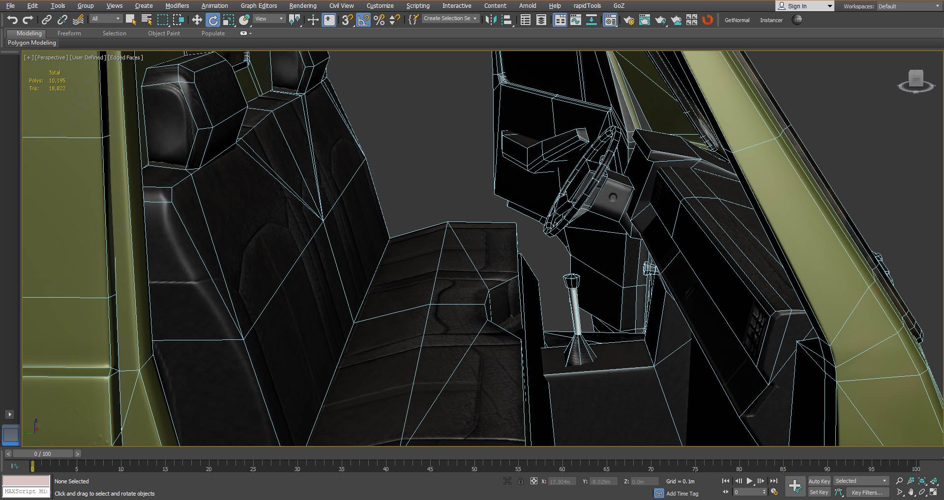Screen dimensions: 944x500
Task: Click the Render Production teapot icon
Action: pos(660,20)
